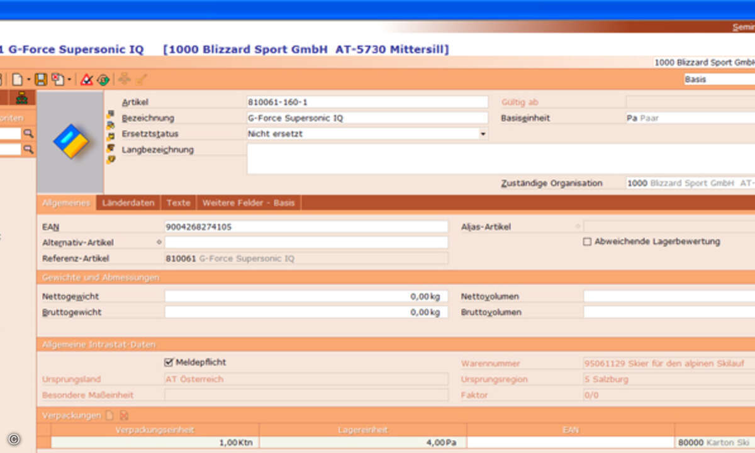Viewport: 755px width, 453px height.
Task: Click the greyed-out key icon in the toolbar
Action: 142,80
